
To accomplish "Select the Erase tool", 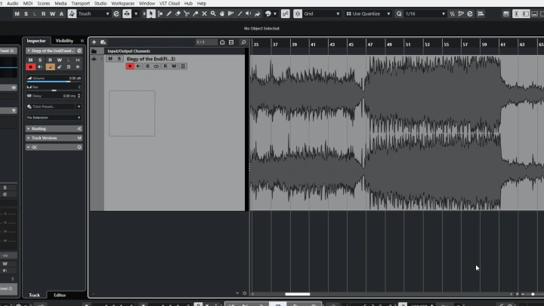I will [x=178, y=14].
